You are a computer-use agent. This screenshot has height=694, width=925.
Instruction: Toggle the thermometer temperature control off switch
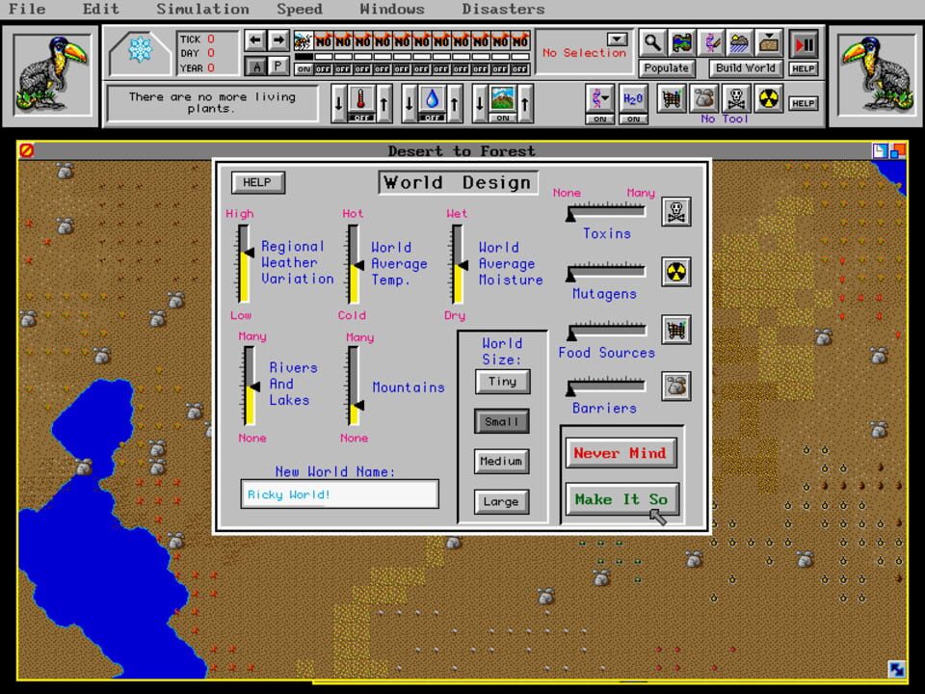(x=360, y=118)
